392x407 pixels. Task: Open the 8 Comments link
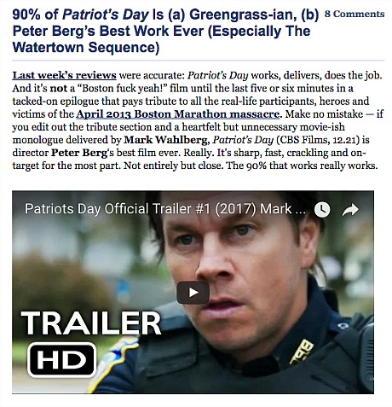point(355,14)
